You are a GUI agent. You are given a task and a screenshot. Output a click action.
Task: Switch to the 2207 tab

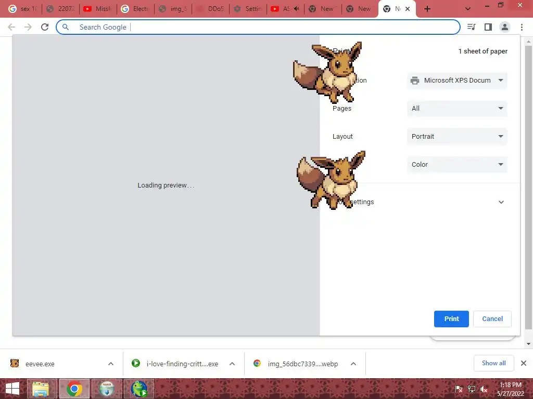(x=60, y=9)
